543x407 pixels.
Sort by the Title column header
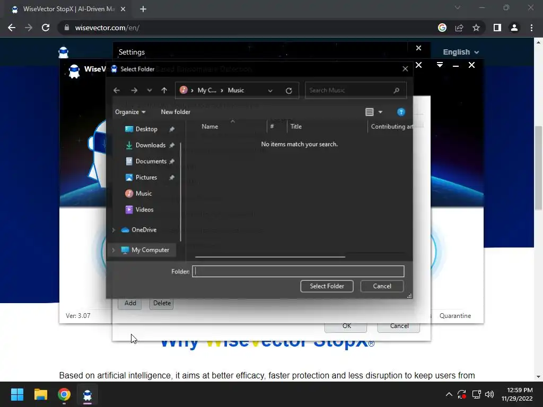[x=296, y=127]
